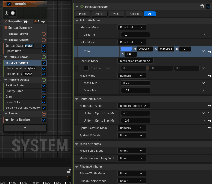The image size is (212, 184).
Task: Open the Position Mode dropdown
Action: 135,61
